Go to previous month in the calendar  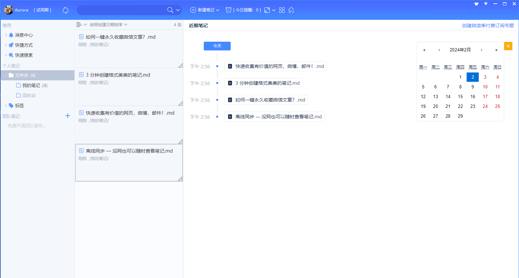pos(439,50)
